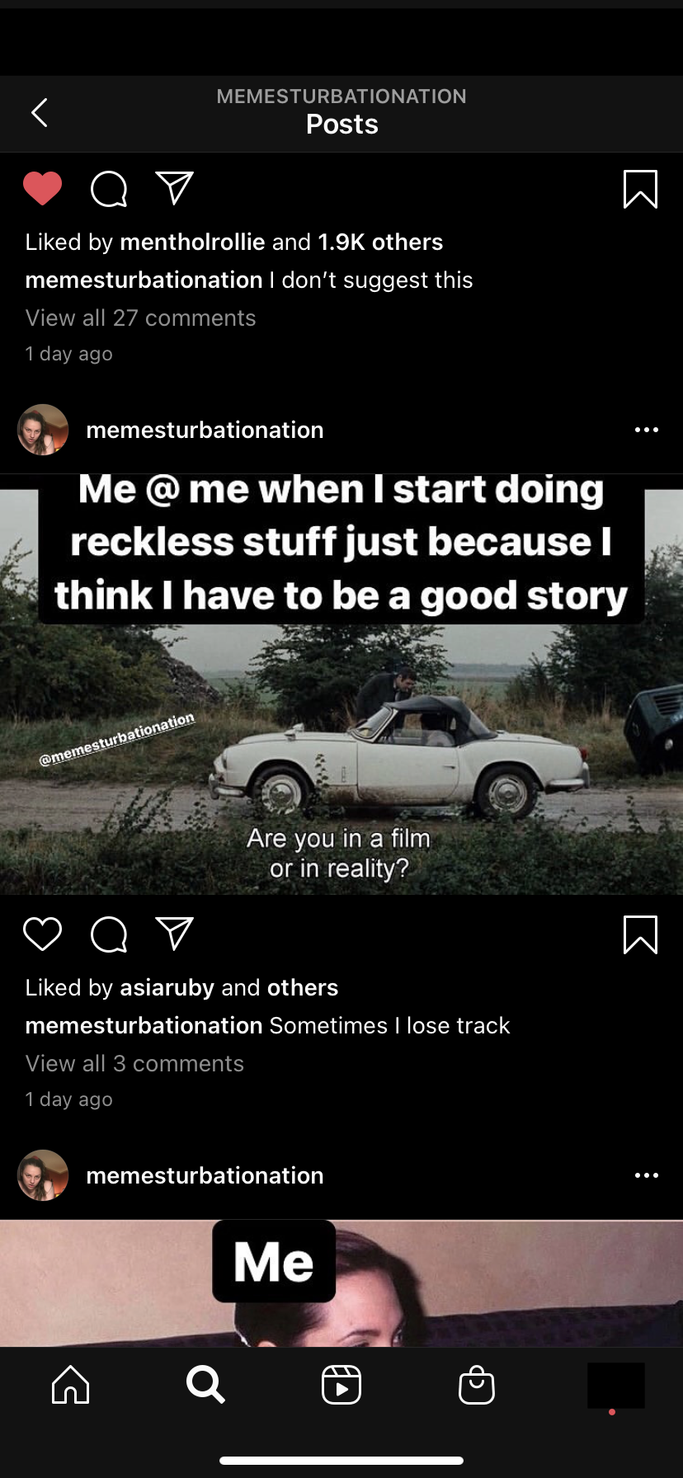Viewport: 683px width, 1478px height.
Task: Share the car meme post
Action: pyautogui.click(x=175, y=934)
